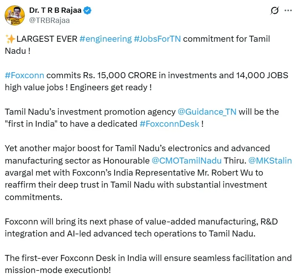Open the #FoxconnDesk hashtag

coord(169,124)
